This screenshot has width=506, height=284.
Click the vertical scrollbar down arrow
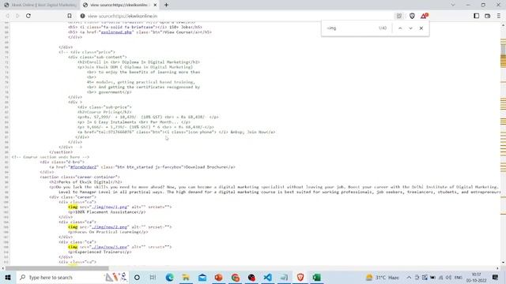(x=503, y=263)
